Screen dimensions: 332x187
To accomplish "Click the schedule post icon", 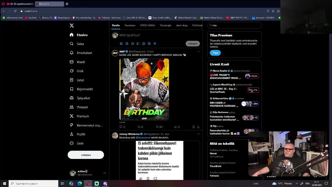I will pos(149,44).
